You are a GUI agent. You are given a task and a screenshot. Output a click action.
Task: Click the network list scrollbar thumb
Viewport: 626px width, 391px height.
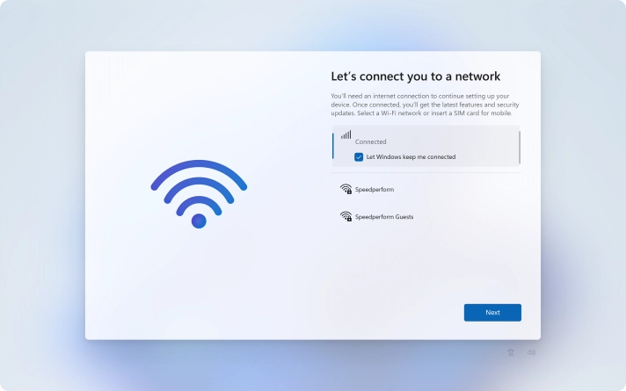[x=520, y=148]
